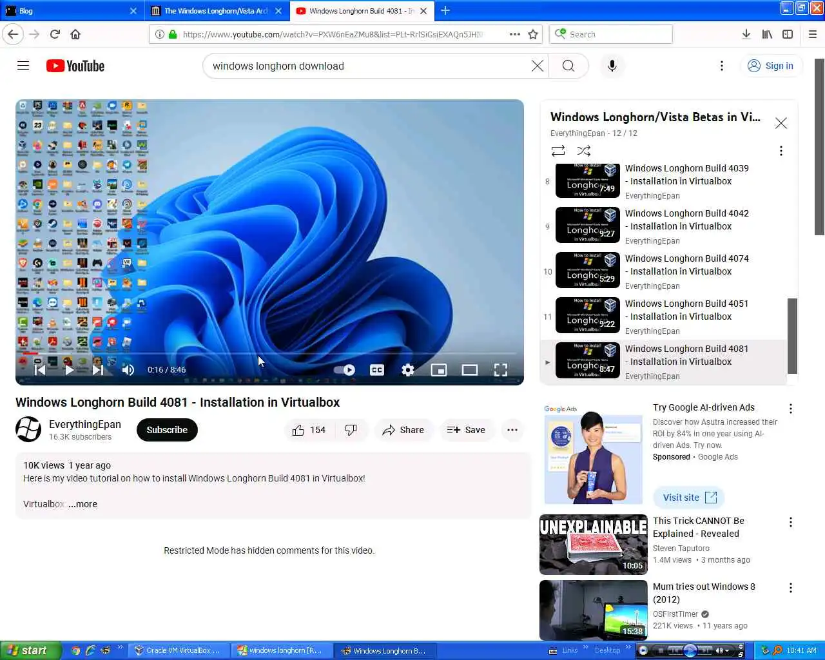Image resolution: width=825 pixels, height=660 pixels.
Task: Clear the YouTube search query text
Action: 537,66
